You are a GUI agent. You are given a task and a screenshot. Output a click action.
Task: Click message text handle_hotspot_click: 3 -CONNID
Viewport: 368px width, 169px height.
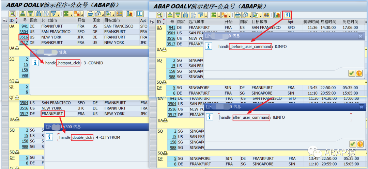click(x=74, y=63)
